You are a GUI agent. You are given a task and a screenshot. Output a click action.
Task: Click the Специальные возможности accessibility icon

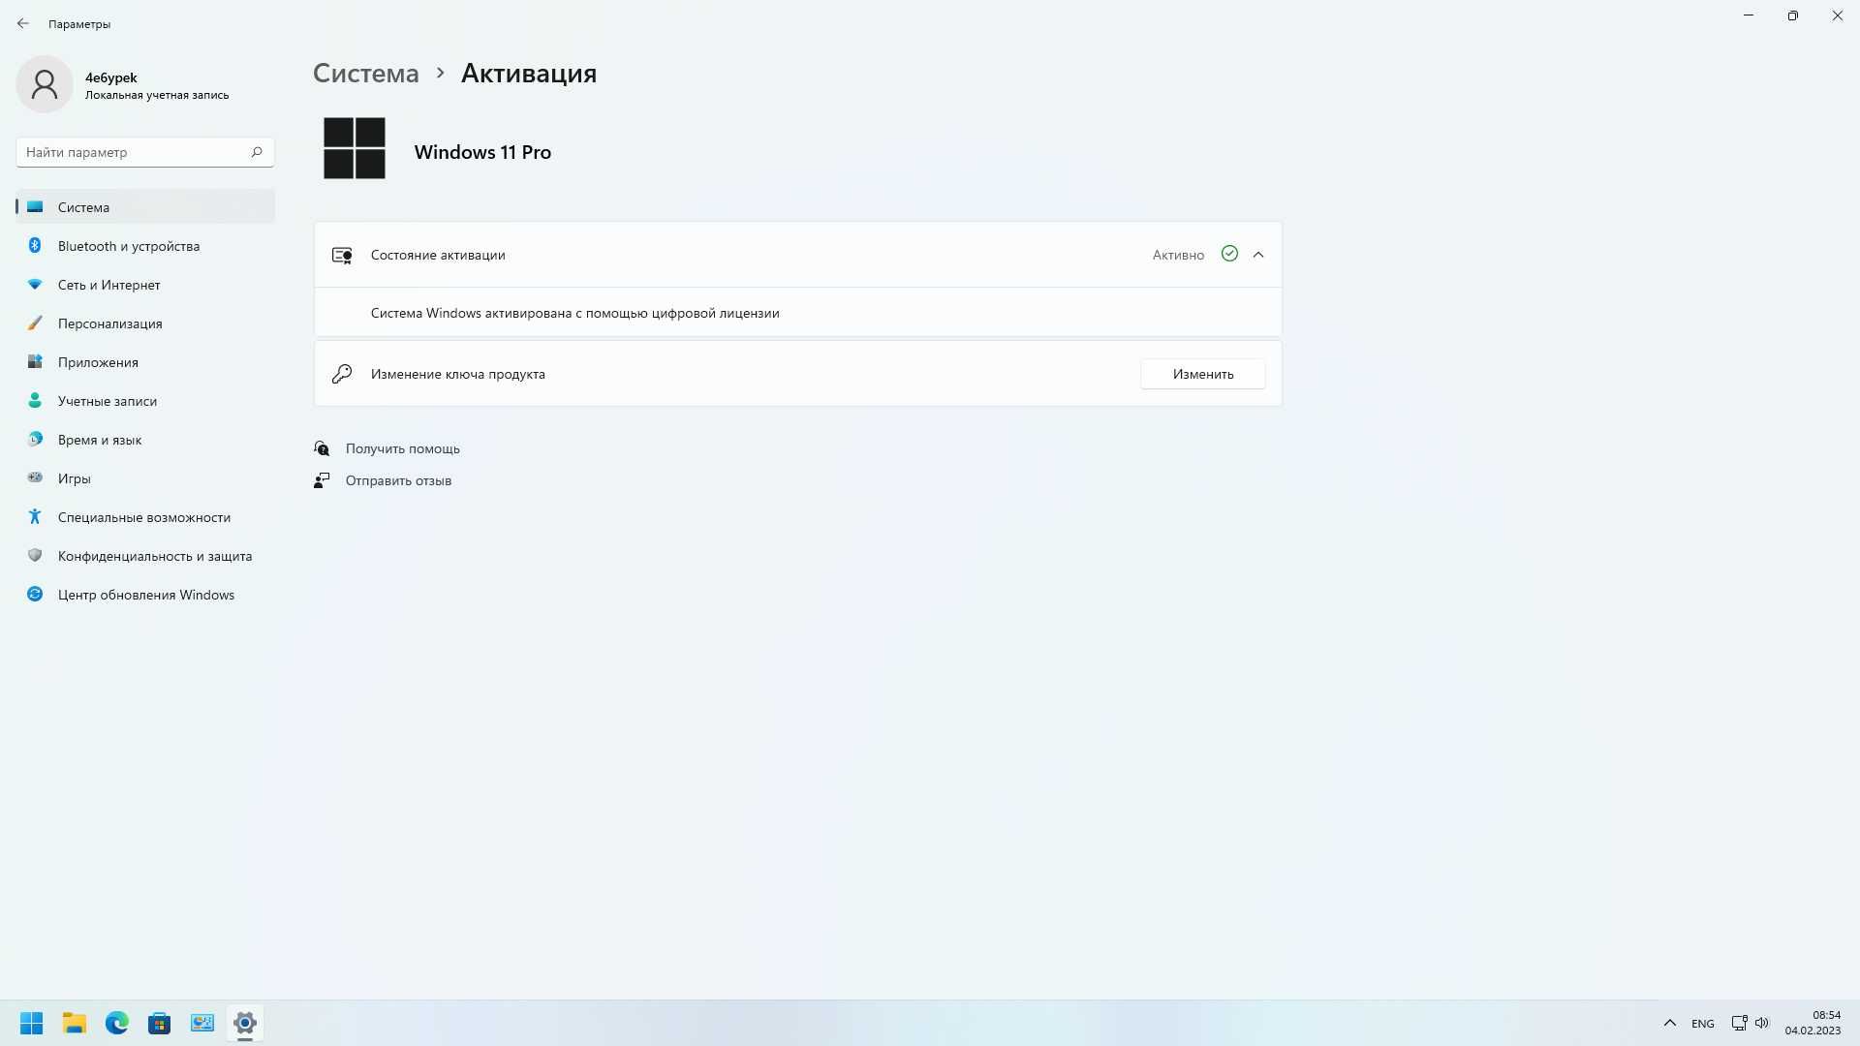tap(35, 517)
